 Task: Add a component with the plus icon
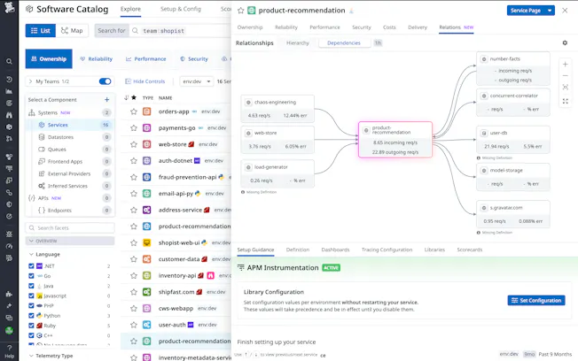(107, 100)
